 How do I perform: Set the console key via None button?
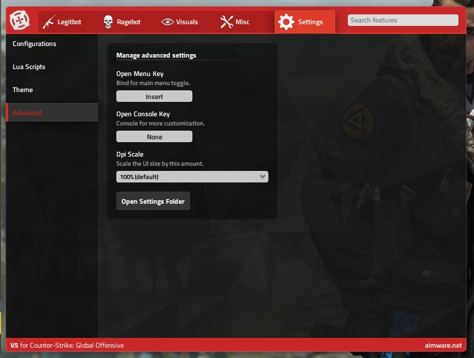(x=154, y=137)
